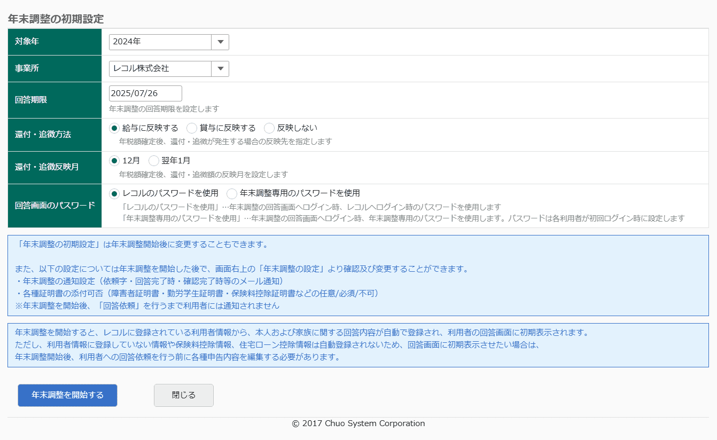
Task: Click the 事業所 row label
Action: pos(27,68)
